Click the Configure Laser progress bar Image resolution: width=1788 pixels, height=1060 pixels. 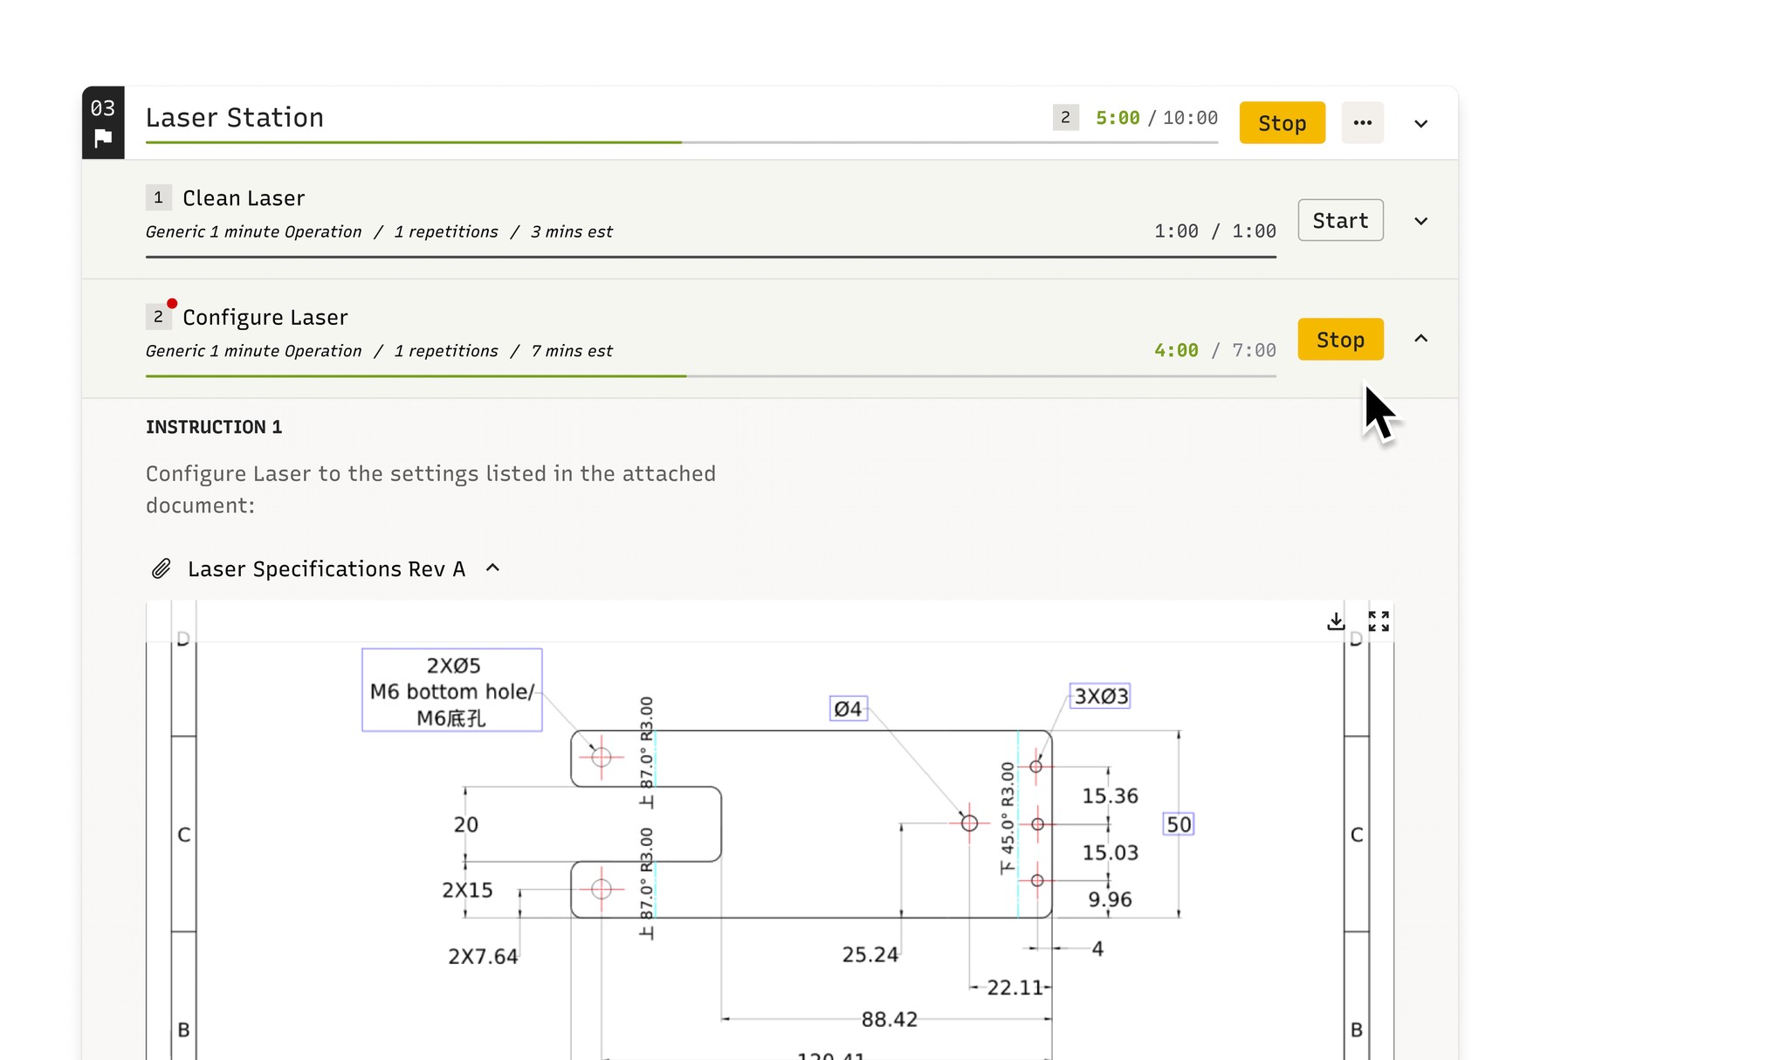click(x=710, y=376)
